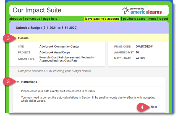Go to pauline's space
Screen dimensions: 178x118
point(134,19)
